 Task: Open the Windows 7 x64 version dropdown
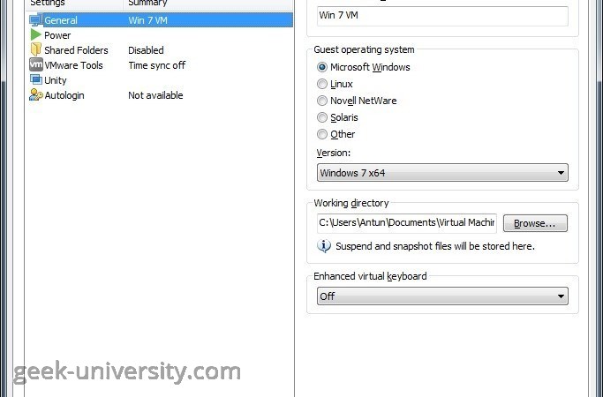point(442,173)
